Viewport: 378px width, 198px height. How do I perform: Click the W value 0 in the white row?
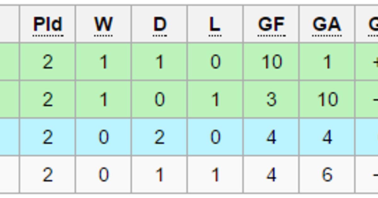pos(104,175)
